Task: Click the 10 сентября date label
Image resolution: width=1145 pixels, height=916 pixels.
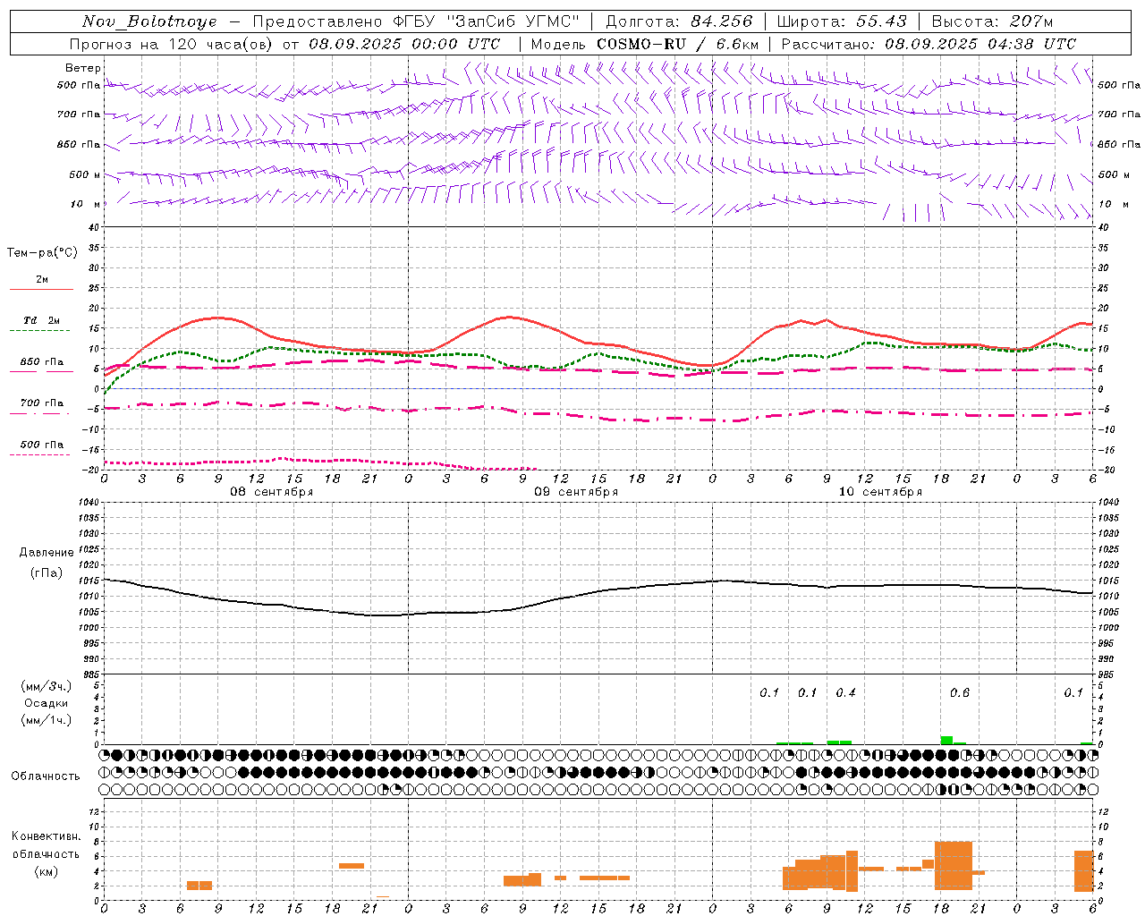Action: pos(879,492)
